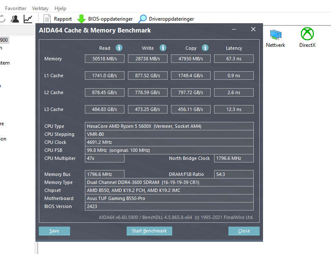Image resolution: width=331 pixels, height=254 pixels.
Task: Click the Memory Latency value 67.3 ns
Action: [234, 59]
